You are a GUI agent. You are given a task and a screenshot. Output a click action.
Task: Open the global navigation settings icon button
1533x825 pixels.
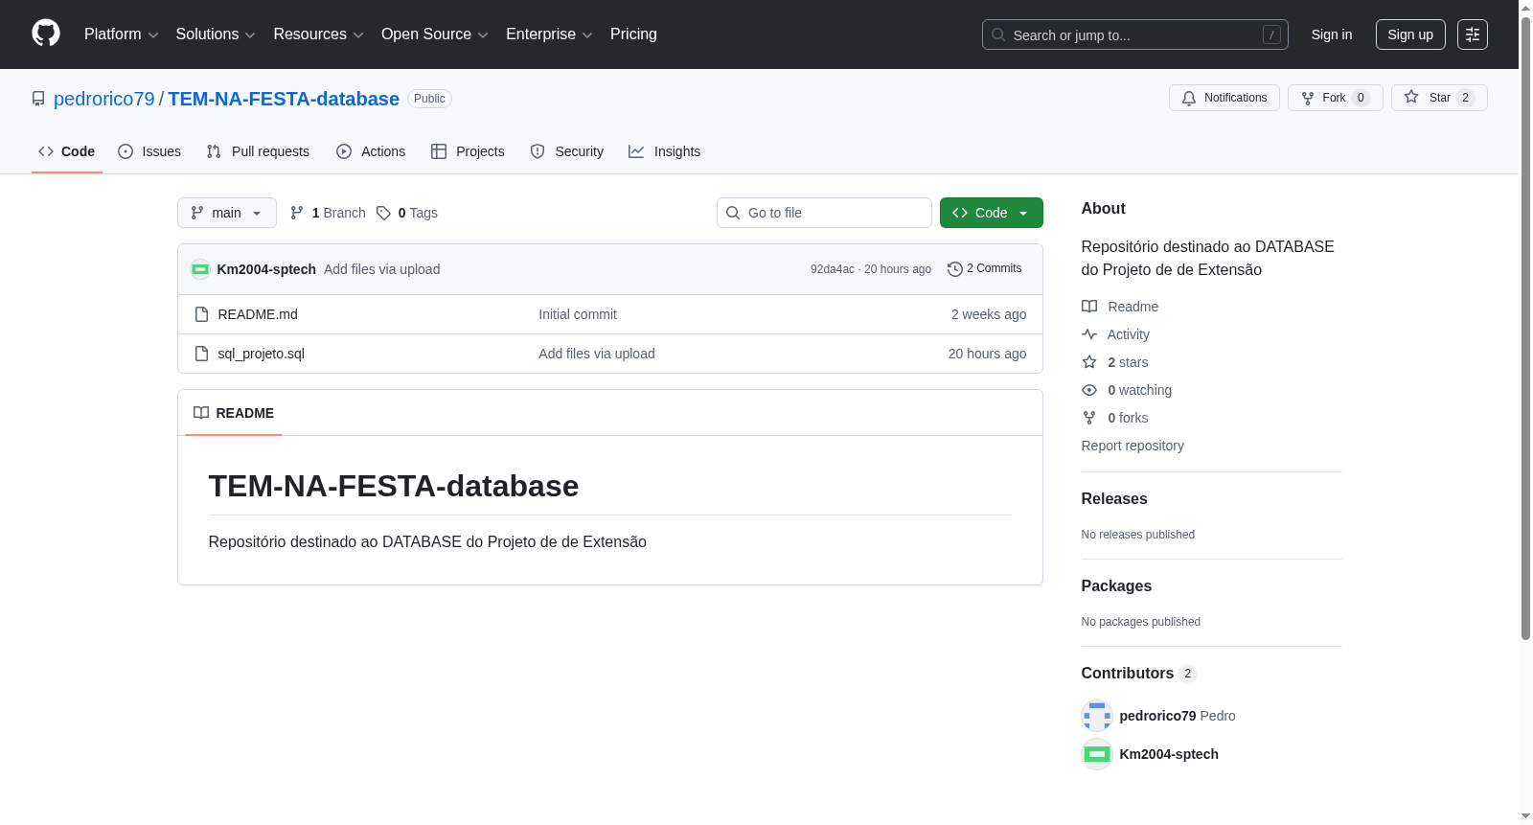click(x=1473, y=34)
